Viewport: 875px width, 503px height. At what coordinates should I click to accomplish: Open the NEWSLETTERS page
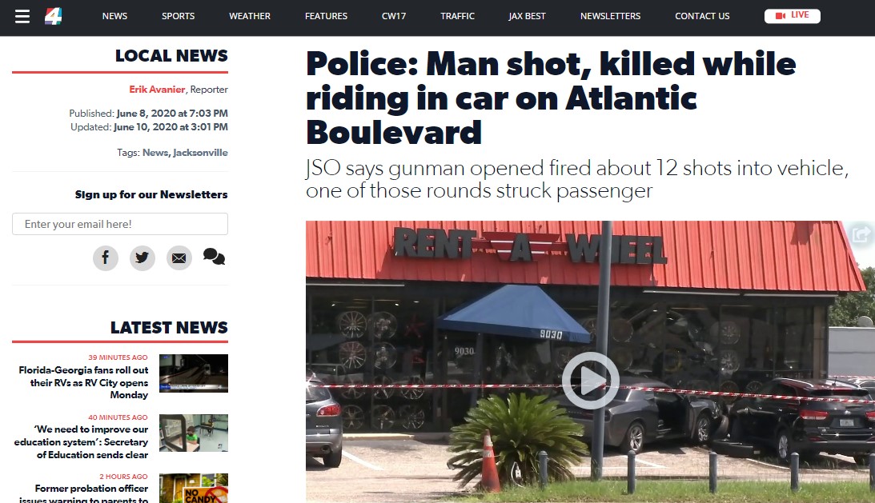coord(611,16)
